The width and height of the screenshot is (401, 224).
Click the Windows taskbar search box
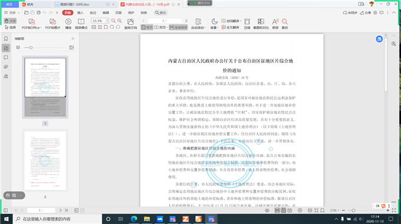[x=58, y=219]
